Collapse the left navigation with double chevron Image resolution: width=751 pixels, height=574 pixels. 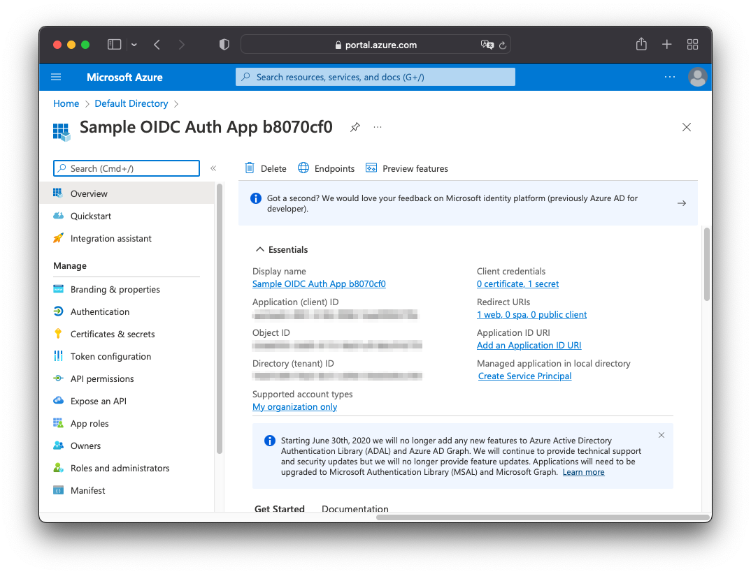tap(213, 168)
